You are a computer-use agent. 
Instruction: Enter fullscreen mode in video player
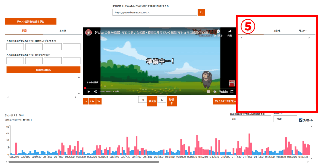click(x=232, y=92)
